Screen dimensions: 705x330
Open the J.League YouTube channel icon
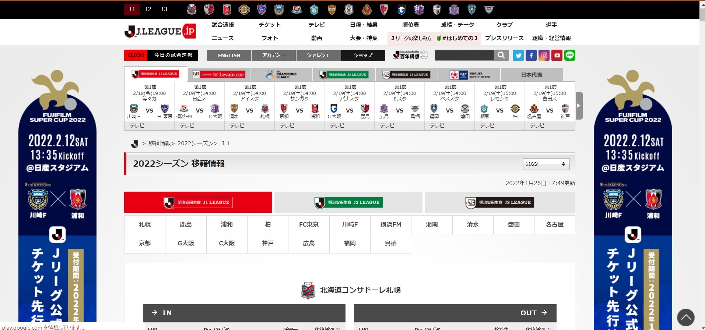point(557,55)
